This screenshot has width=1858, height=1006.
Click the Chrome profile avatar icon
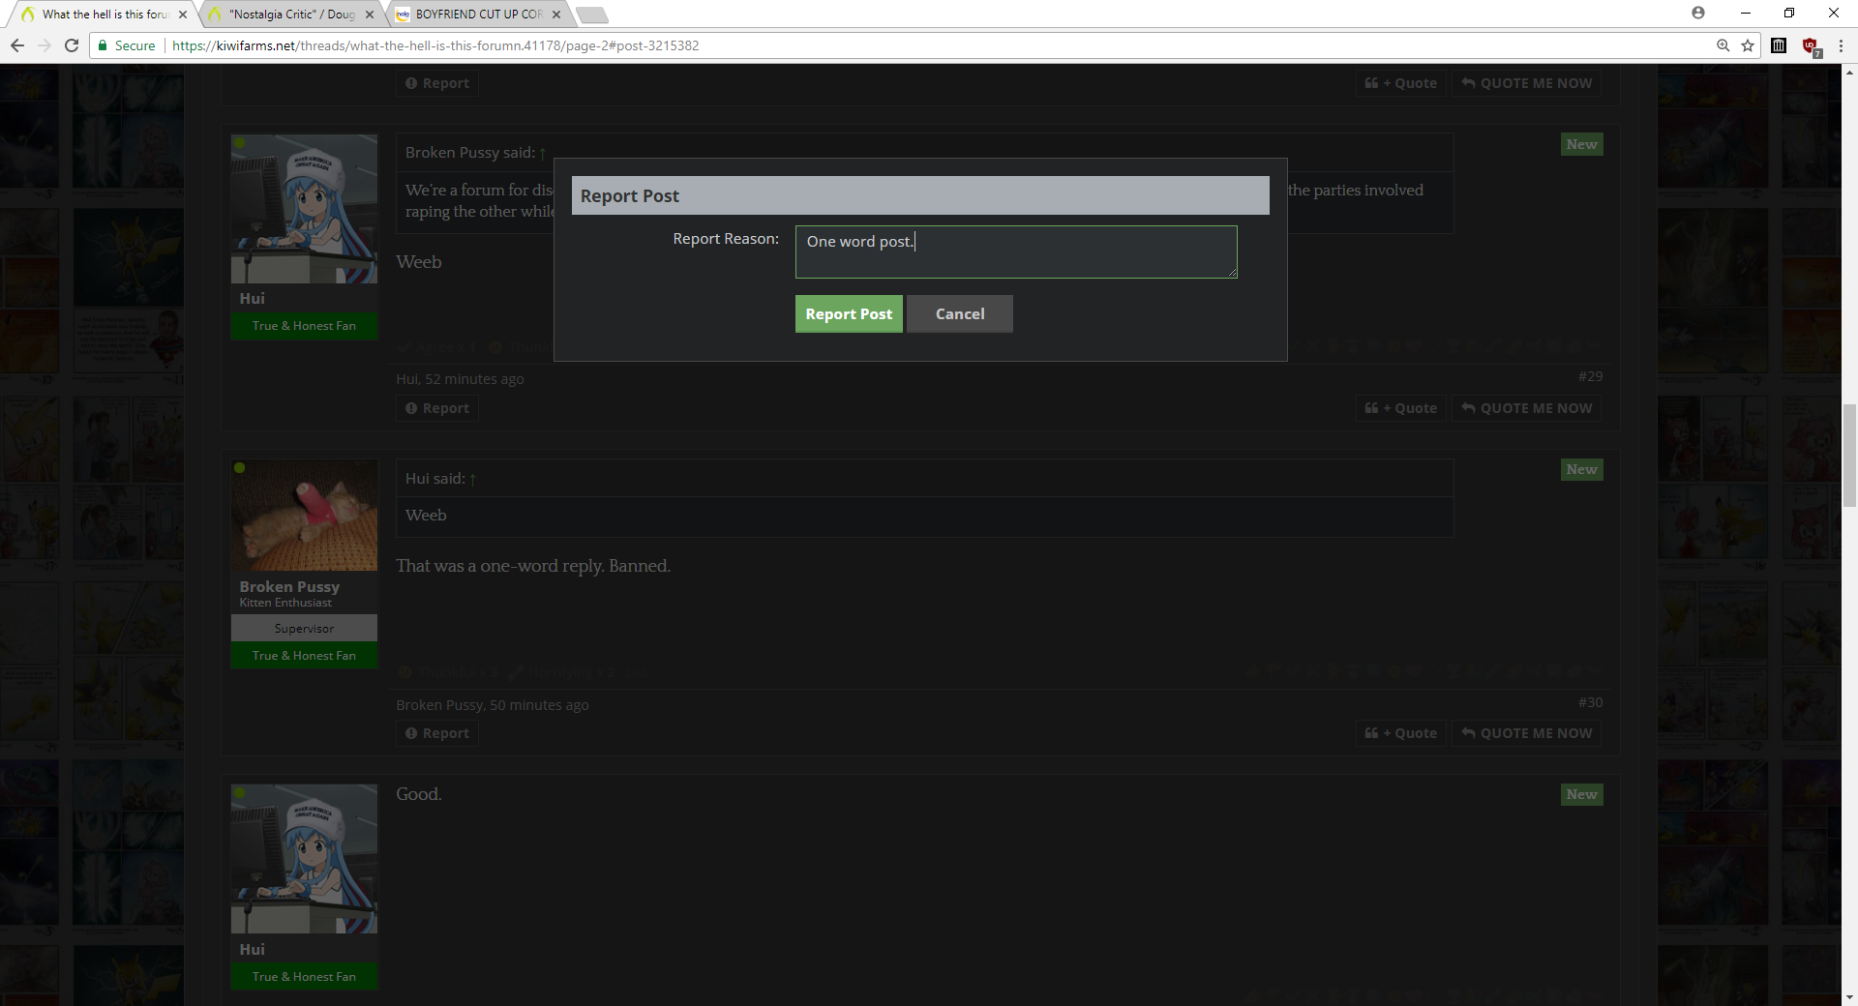point(1698,13)
